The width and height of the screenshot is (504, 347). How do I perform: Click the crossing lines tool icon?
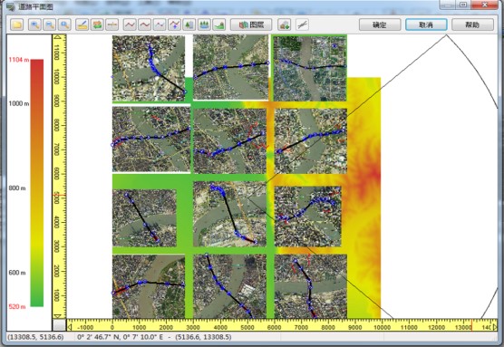(302, 24)
